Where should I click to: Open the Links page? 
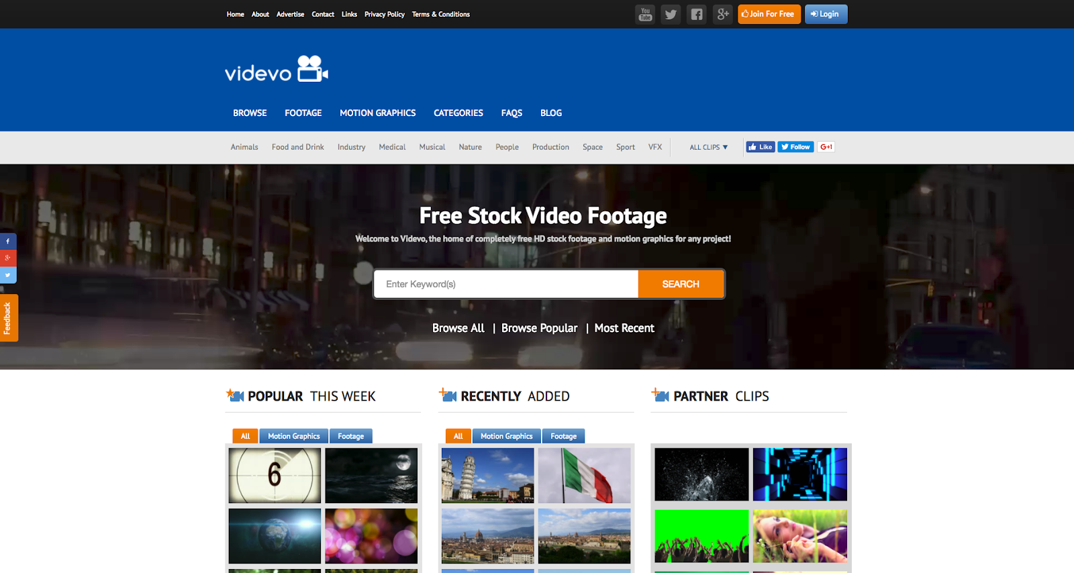click(x=349, y=14)
